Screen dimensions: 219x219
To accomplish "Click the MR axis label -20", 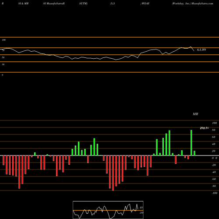I will [x=214, y=165].
